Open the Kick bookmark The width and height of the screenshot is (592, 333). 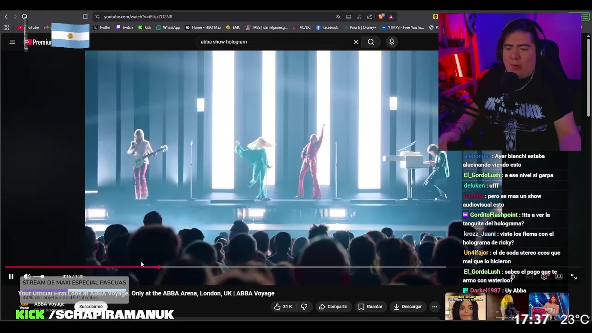tap(145, 27)
